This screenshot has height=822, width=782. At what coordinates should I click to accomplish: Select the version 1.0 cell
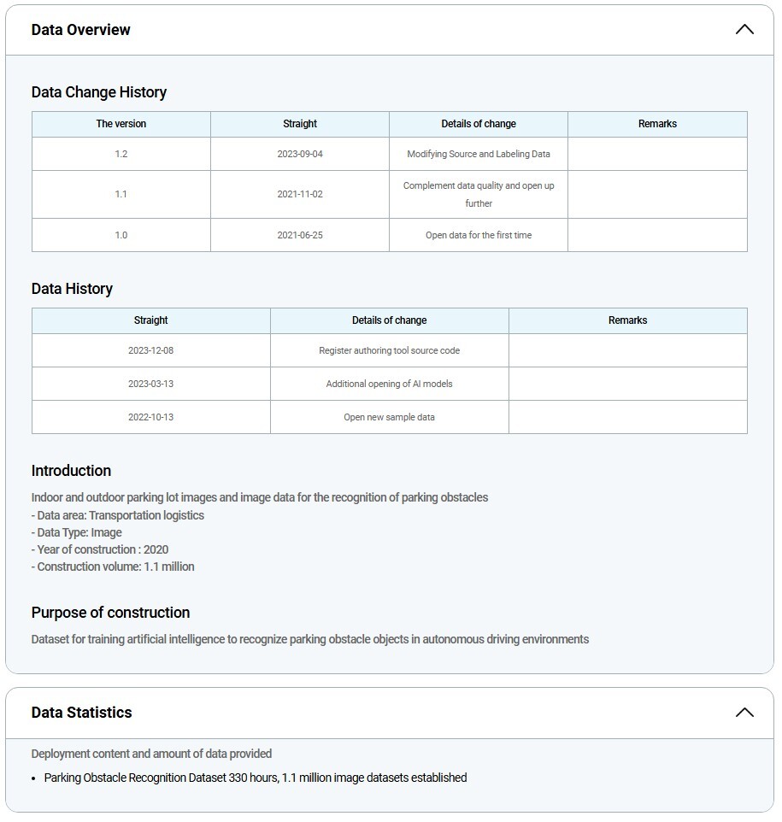[x=121, y=235]
